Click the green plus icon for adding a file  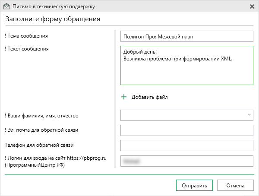click(124, 97)
